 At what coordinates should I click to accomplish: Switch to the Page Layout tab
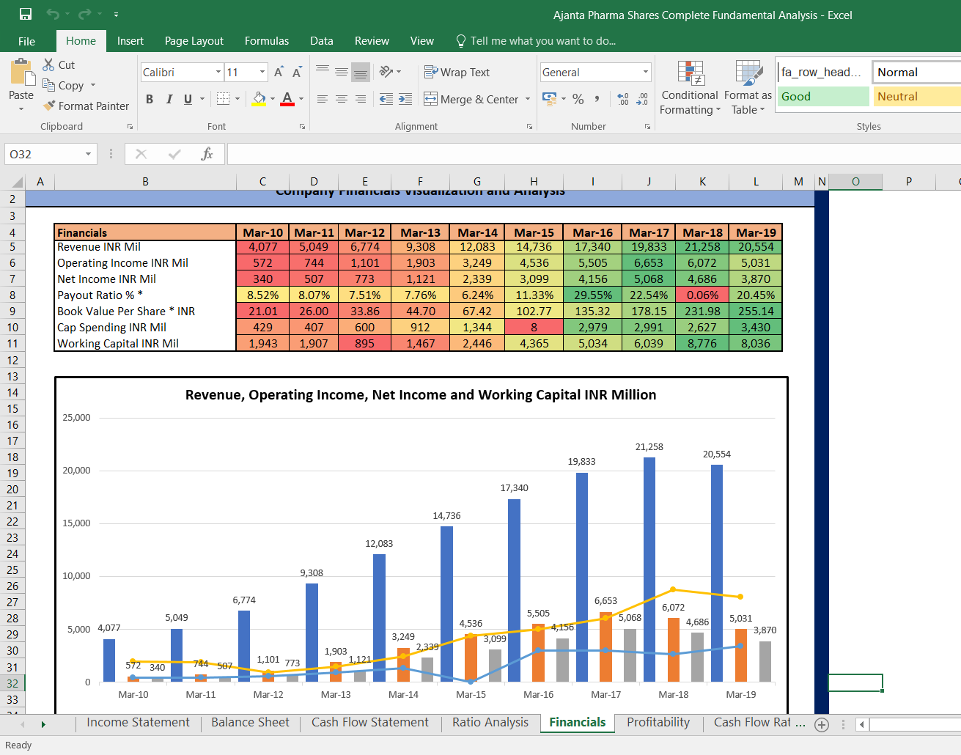pos(194,41)
